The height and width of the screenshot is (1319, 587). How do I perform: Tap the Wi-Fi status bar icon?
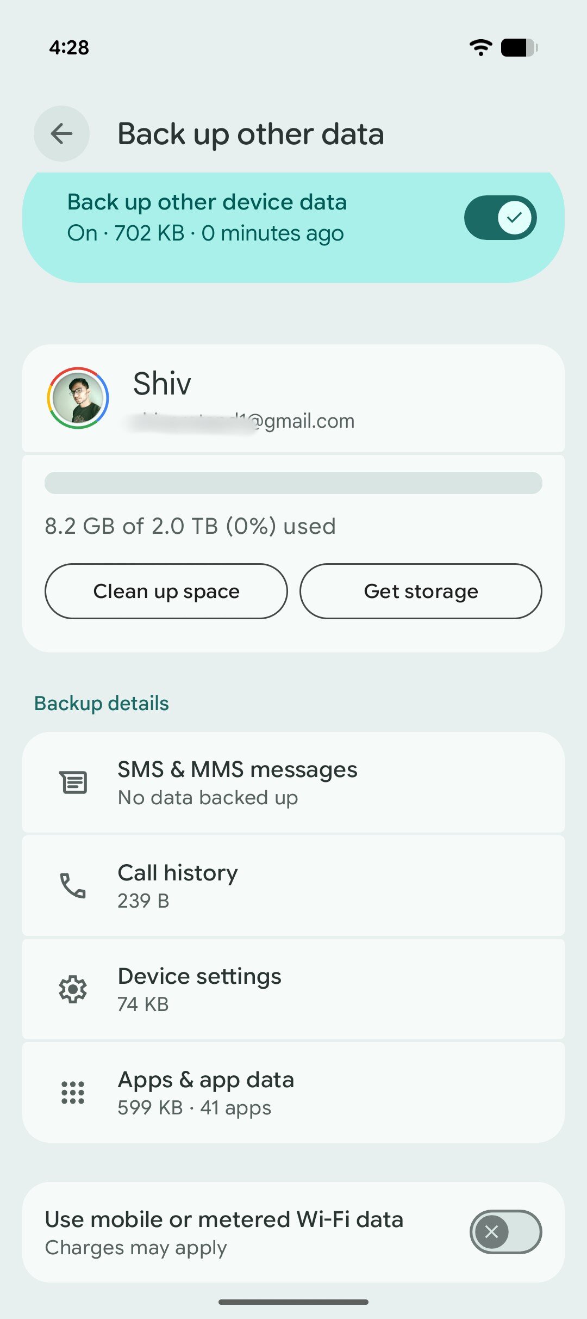[x=480, y=48]
